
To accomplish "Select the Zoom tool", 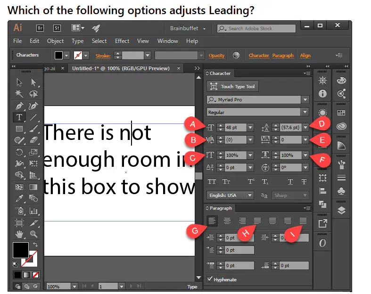I will 33,234.
